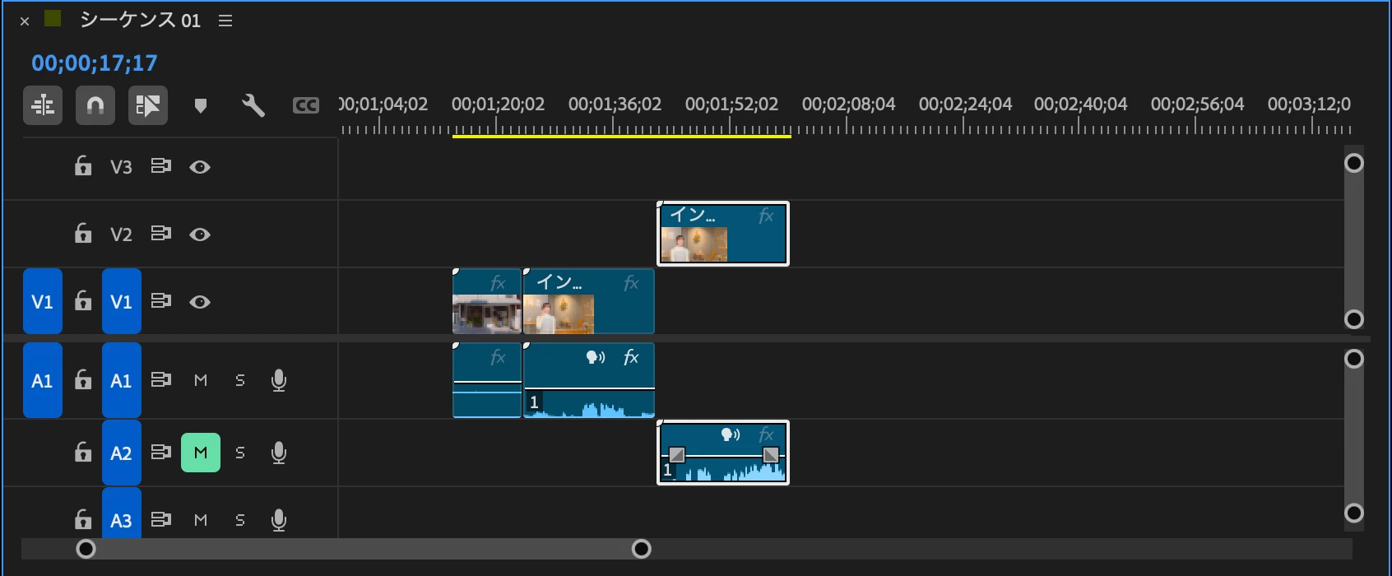Click top handle of audio vertical scrollbar
This screenshot has height=576, width=1392.
pos(1354,359)
